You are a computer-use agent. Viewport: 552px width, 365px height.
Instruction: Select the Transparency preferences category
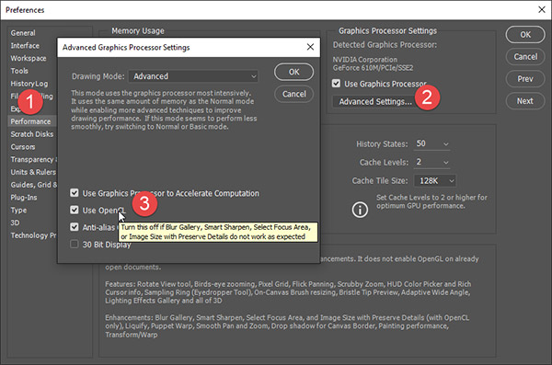(33, 159)
